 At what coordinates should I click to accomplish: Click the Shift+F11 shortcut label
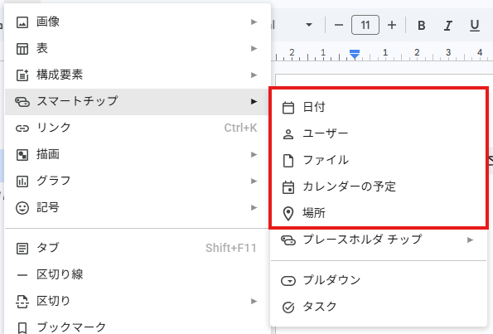tap(231, 248)
